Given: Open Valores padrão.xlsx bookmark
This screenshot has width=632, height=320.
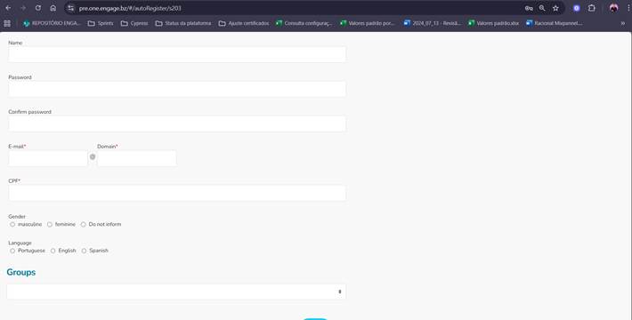Looking at the screenshot, I should click(494, 23).
